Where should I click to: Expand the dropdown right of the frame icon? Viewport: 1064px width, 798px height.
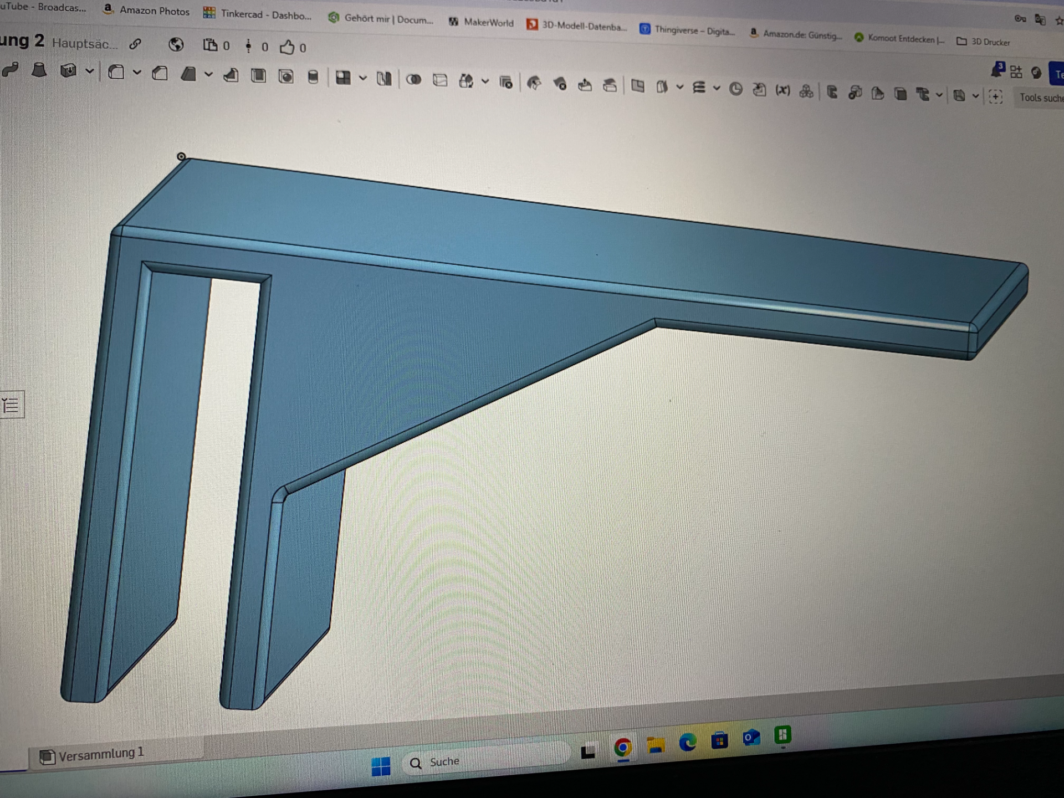(976, 96)
